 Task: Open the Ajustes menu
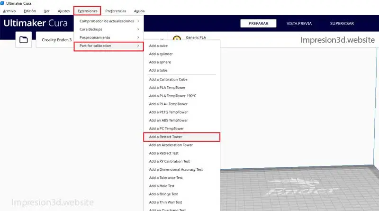point(63,11)
